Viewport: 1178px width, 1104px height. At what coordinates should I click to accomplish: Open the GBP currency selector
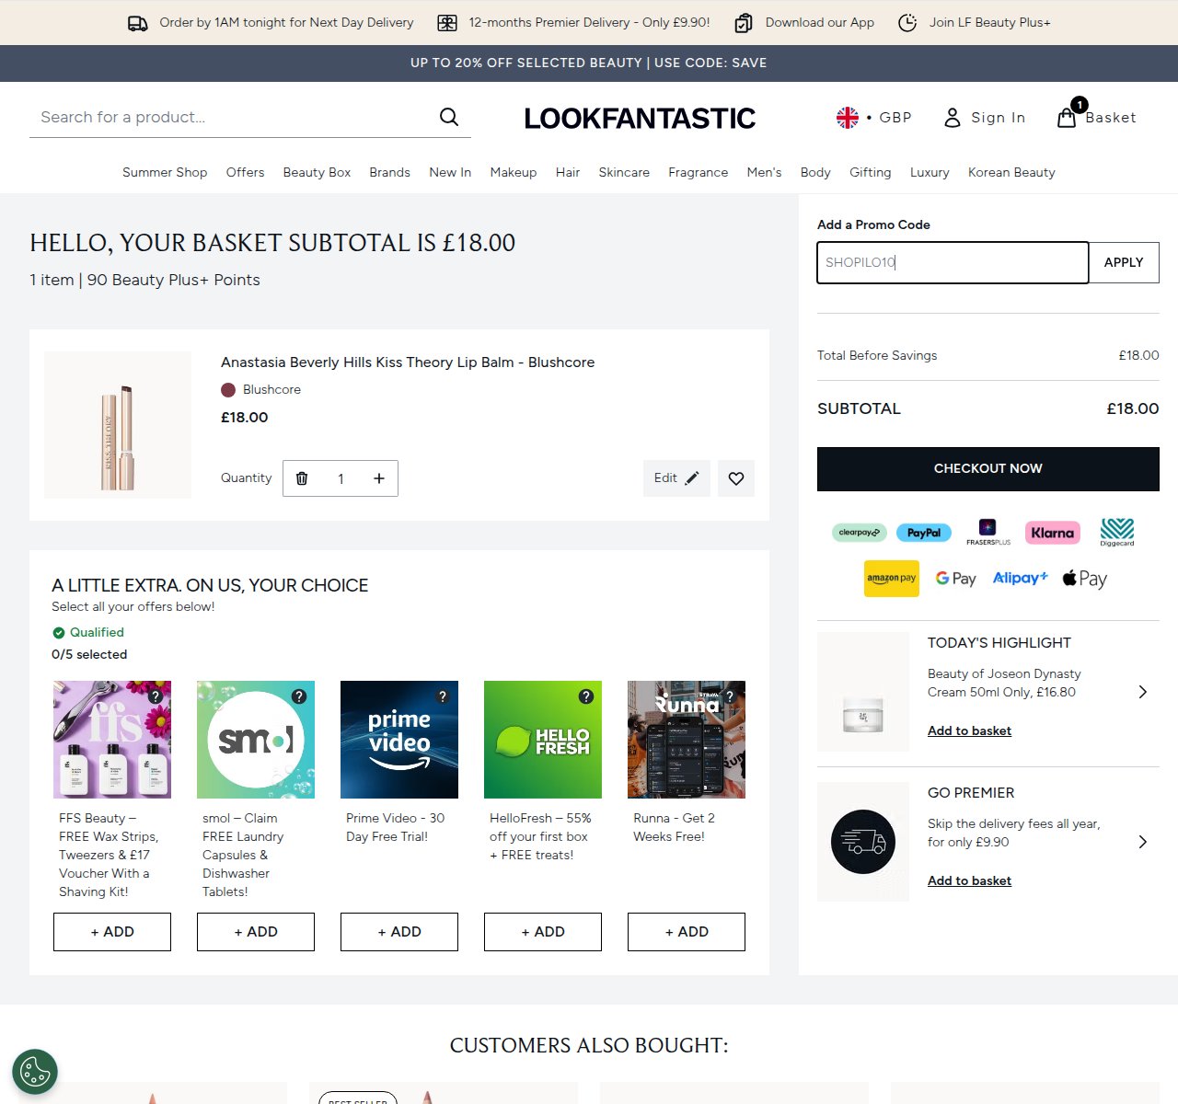(873, 118)
